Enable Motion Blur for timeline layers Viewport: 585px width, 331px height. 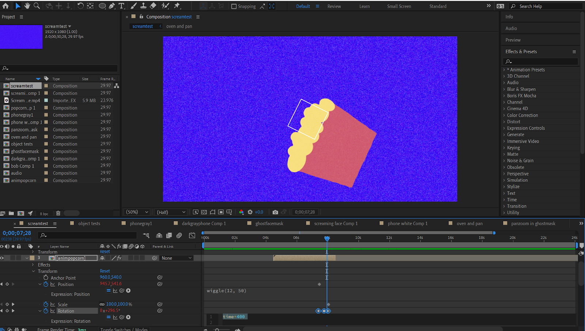[x=179, y=235]
